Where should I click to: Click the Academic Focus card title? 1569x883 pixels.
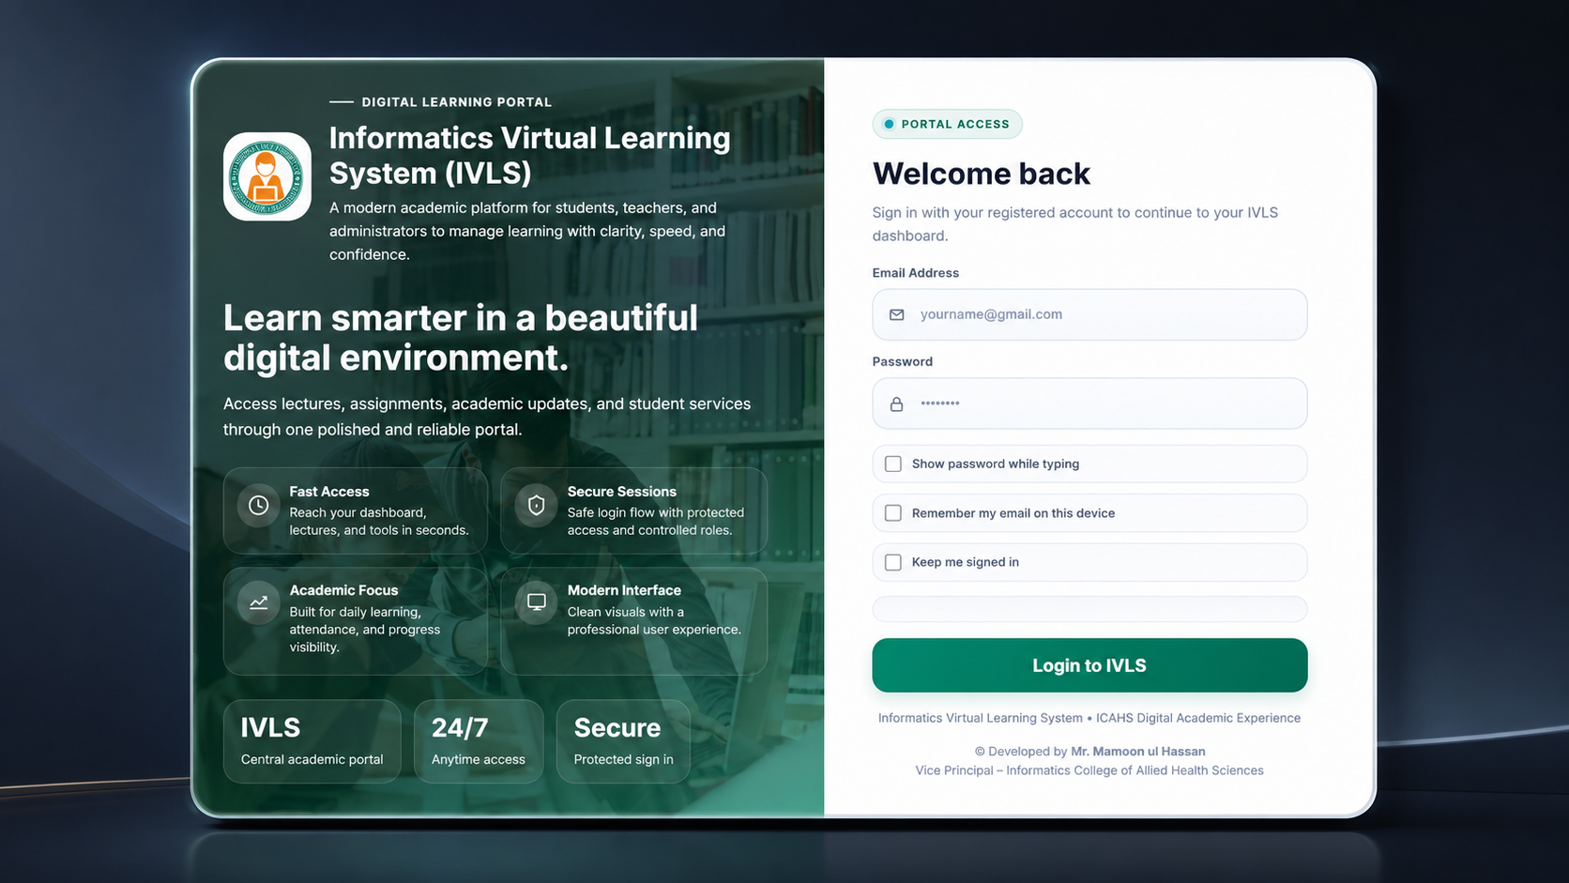click(343, 590)
